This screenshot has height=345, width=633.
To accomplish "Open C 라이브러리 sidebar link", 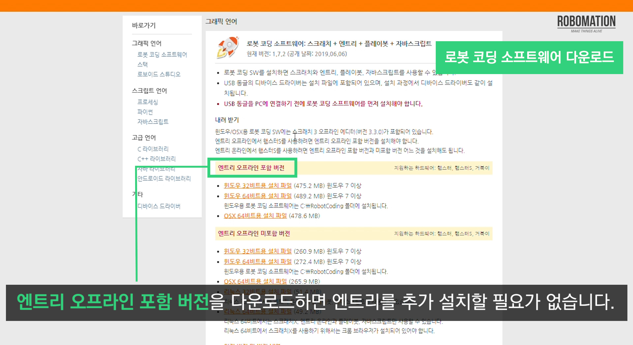I will click(x=153, y=149).
